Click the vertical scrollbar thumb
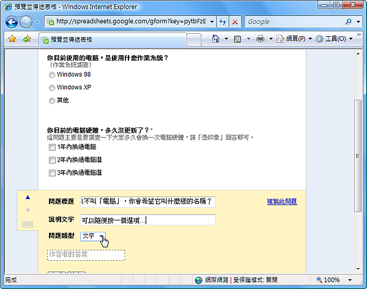The height and width of the screenshot is (289, 367). point(358,156)
